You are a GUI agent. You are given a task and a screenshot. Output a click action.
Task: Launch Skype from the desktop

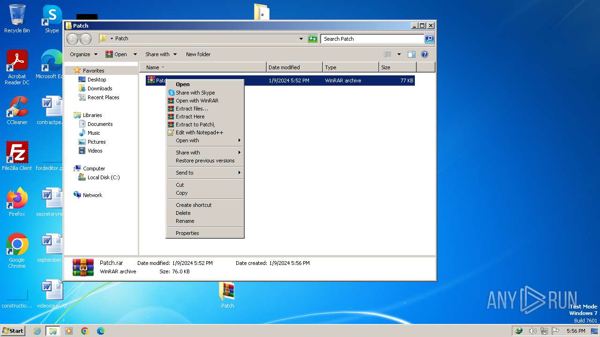52,19
